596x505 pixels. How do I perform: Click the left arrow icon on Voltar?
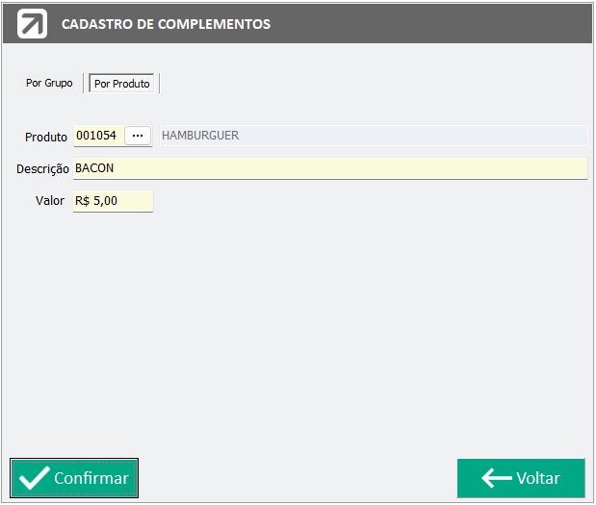[x=496, y=478]
